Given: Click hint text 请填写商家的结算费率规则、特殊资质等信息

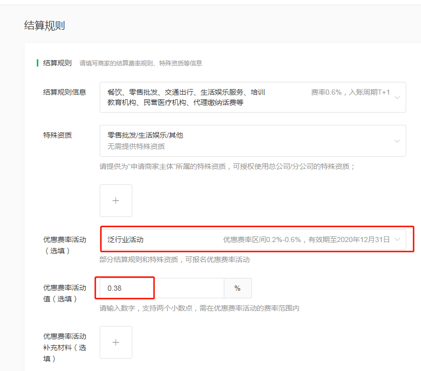Looking at the screenshot, I should pos(141,63).
